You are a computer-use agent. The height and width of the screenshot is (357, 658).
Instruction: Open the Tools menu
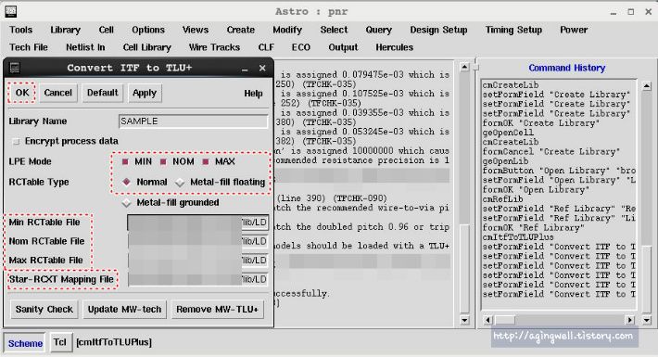point(21,30)
